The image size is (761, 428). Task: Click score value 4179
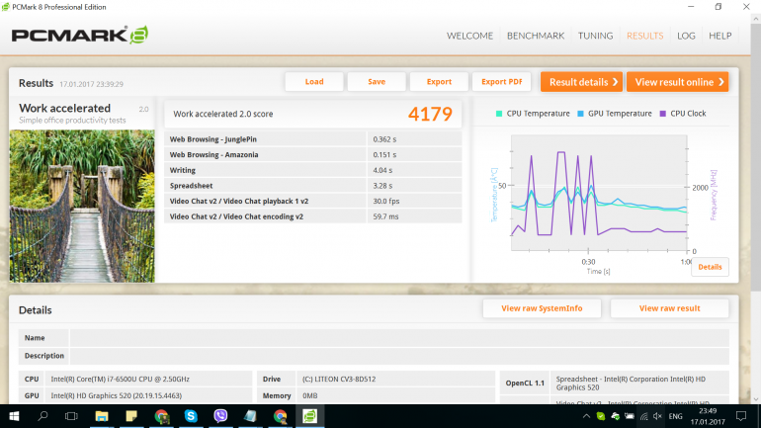pos(430,114)
